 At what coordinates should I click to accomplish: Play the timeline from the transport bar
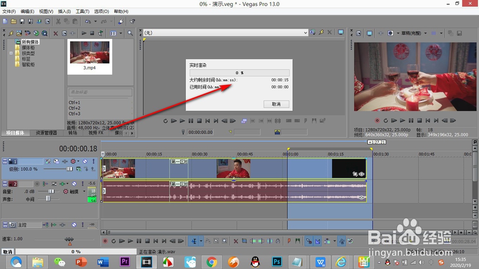pyautogui.click(x=130, y=241)
